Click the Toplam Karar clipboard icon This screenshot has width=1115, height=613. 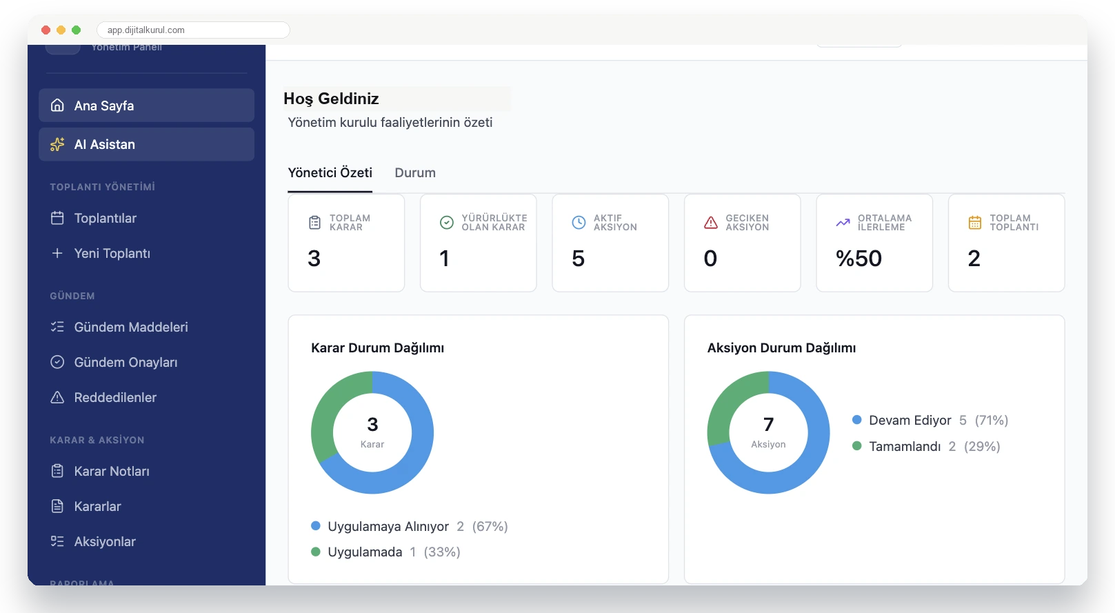[314, 223]
